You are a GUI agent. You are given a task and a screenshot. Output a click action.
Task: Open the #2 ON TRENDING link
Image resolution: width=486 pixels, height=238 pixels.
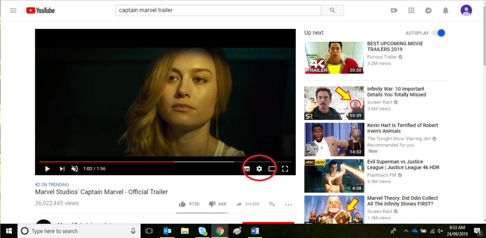[52, 185]
